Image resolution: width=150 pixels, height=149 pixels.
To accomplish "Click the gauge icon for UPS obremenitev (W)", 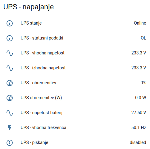I will click(x=10, y=98).
